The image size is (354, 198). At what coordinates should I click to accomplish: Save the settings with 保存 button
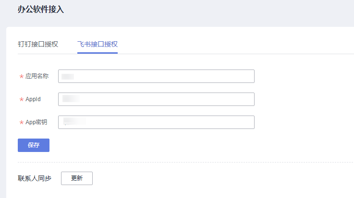pos(34,145)
